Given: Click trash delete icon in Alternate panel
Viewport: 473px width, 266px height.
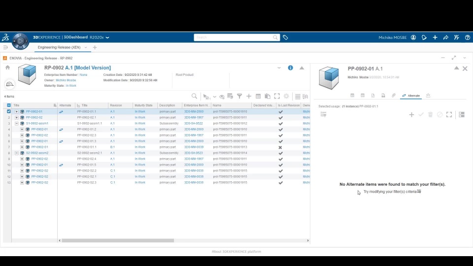Looking at the screenshot, I should (x=431, y=115).
